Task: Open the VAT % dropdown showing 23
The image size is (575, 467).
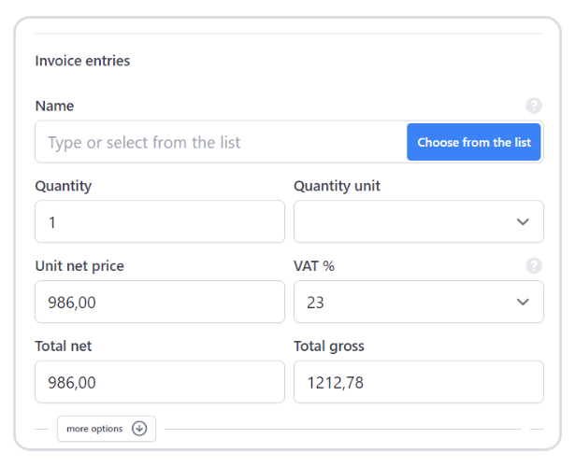Action: [418, 302]
